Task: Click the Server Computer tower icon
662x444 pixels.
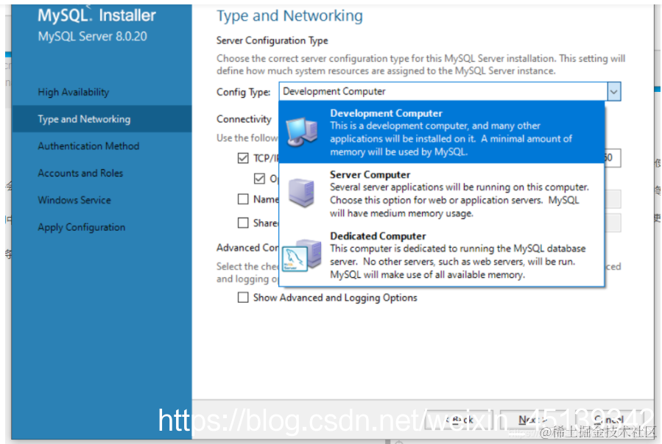Action: (x=301, y=193)
